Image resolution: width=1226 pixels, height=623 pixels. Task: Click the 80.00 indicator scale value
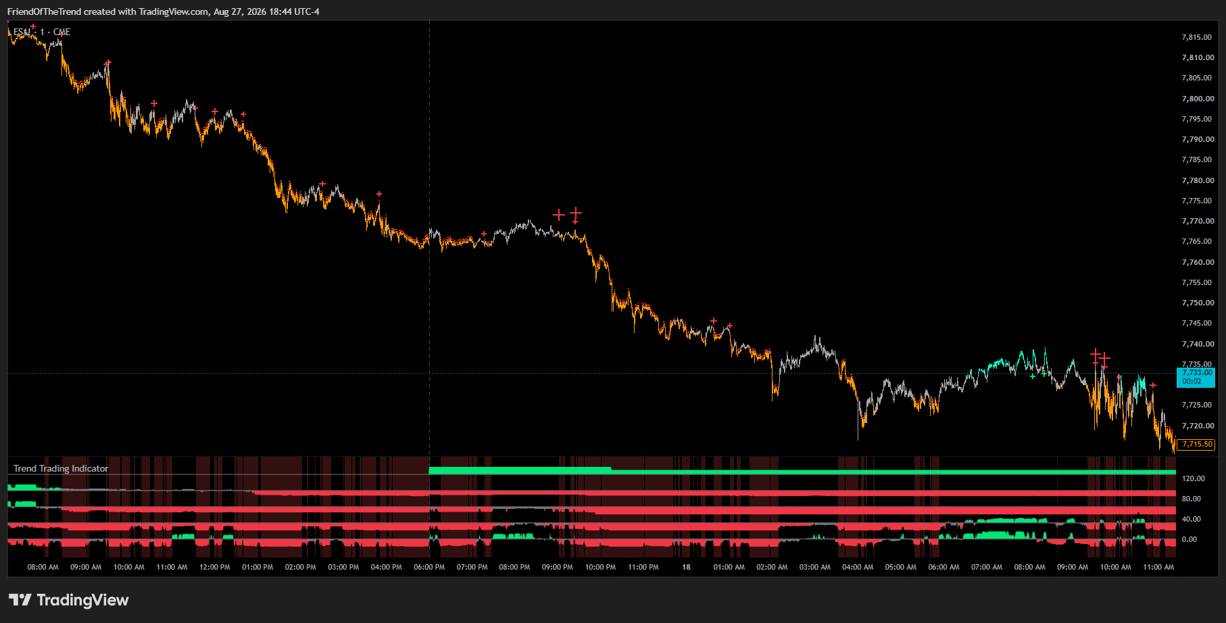tap(1191, 499)
